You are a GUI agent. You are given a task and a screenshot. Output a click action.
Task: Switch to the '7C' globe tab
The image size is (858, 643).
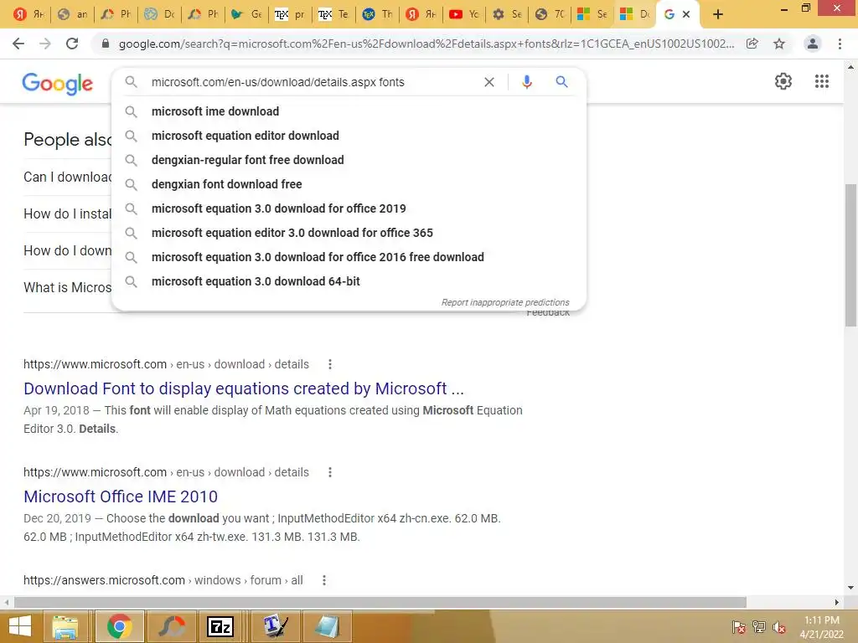[550, 14]
